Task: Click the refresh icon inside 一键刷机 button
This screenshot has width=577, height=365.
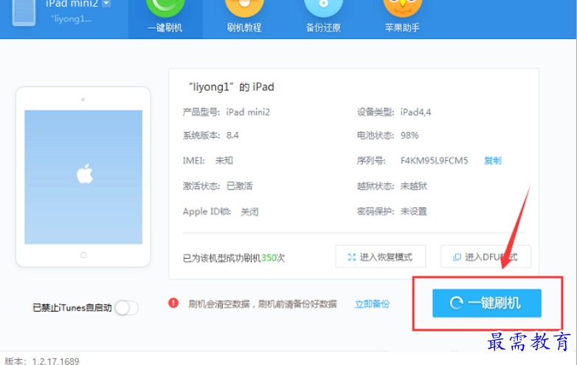Action: [x=456, y=303]
